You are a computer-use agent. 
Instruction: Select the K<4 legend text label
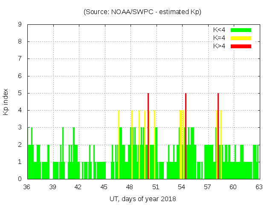pyautogui.click(x=219, y=30)
